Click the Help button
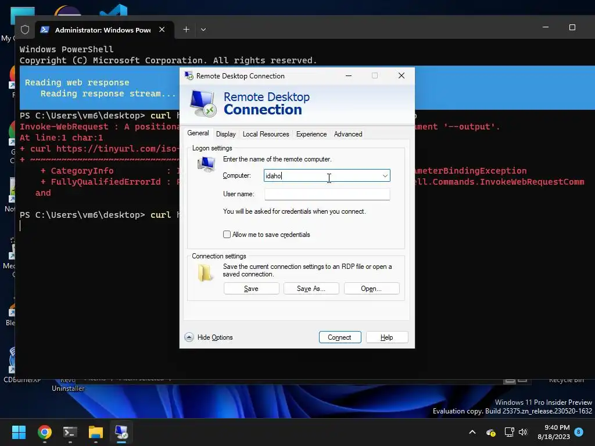 tap(386, 337)
